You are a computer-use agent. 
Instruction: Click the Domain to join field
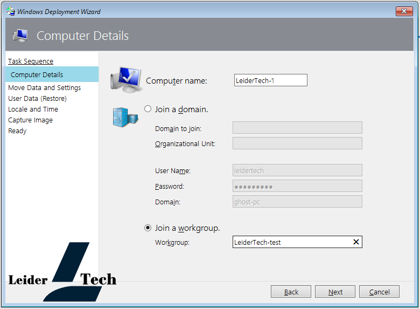(297, 128)
